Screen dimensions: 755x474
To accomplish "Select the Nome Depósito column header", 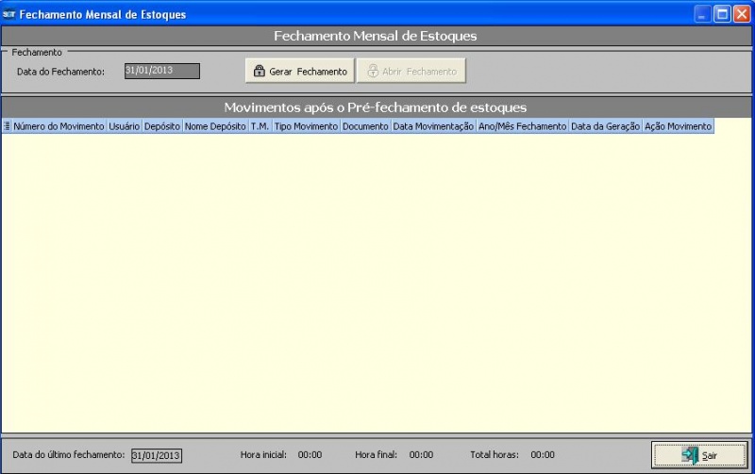I will point(215,126).
